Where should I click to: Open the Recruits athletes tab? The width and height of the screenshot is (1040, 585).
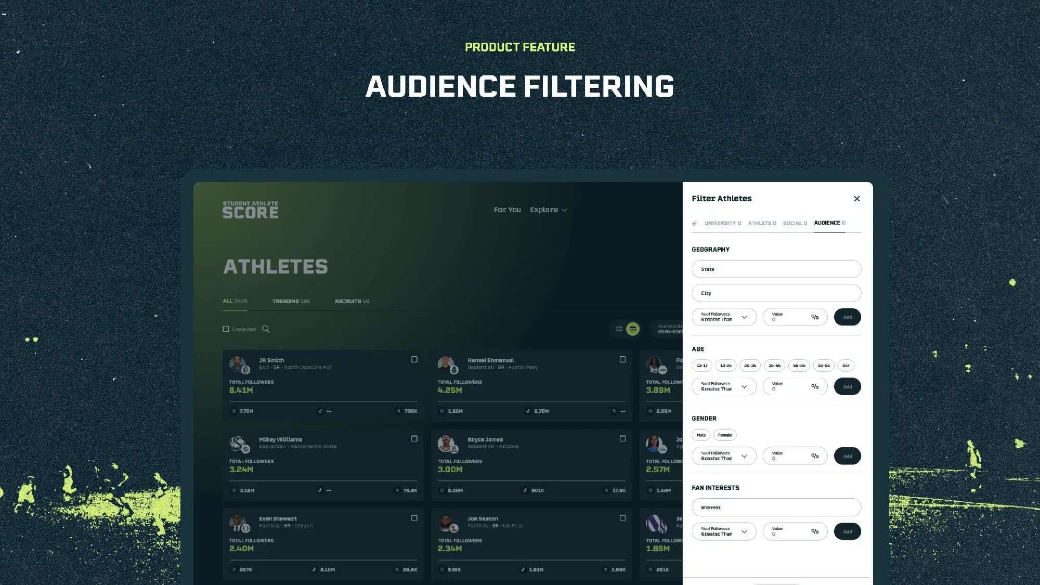click(x=352, y=301)
